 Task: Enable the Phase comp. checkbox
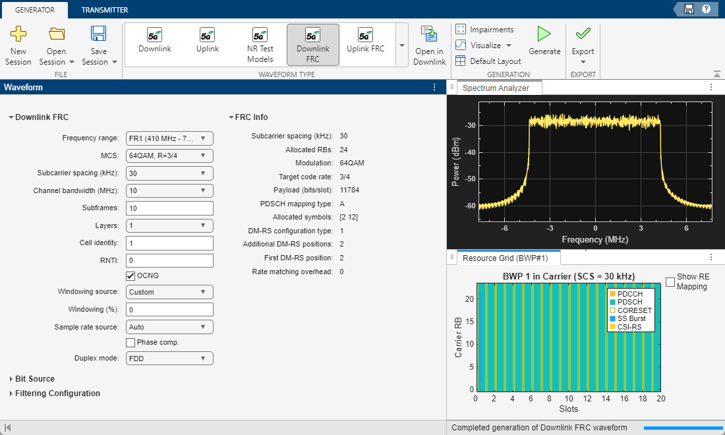tap(130, 342)
